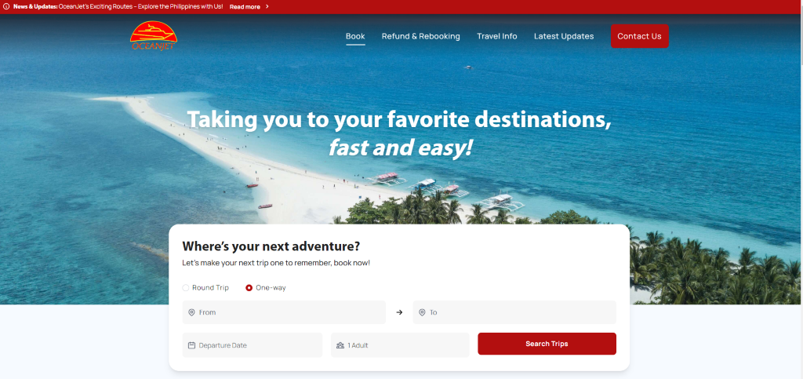The image size is (803, 379).
Task: Open the Book menu item
Action: click(355, 36)
